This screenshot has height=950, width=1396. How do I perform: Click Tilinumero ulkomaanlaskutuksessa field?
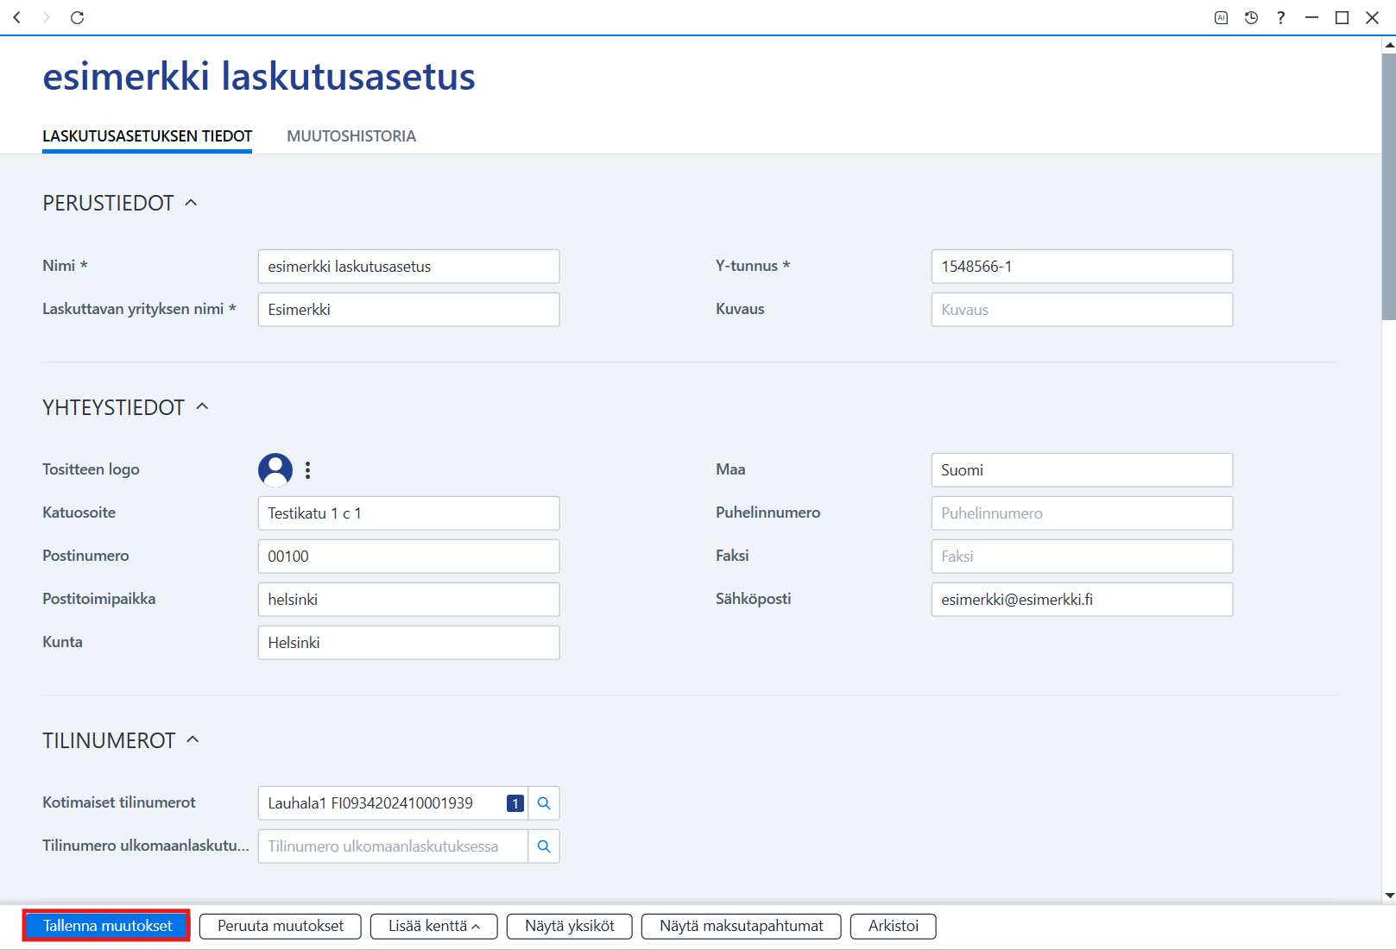point(393,846)
